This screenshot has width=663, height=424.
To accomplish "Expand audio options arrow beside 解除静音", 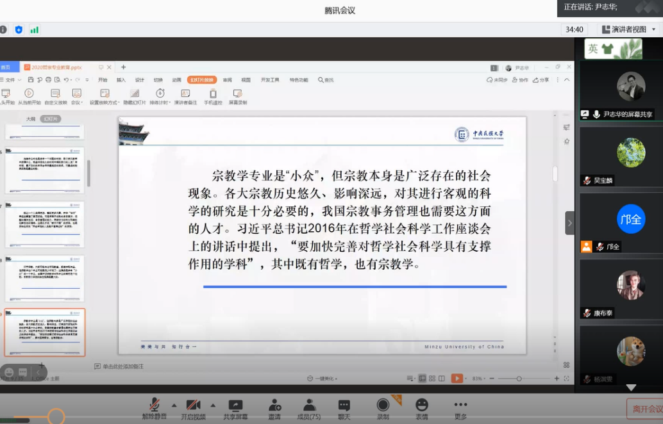I will [x=174, y=405].
